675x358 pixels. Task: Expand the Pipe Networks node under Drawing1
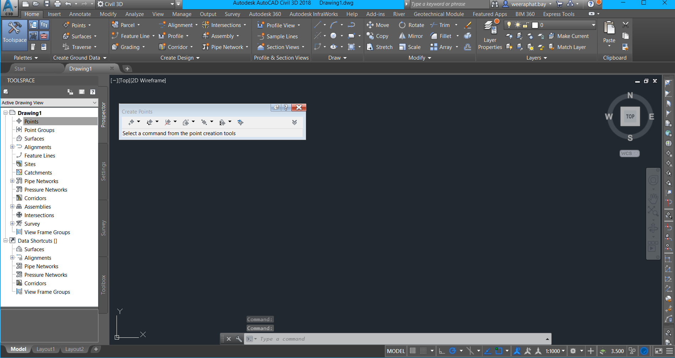pos(12,181)
